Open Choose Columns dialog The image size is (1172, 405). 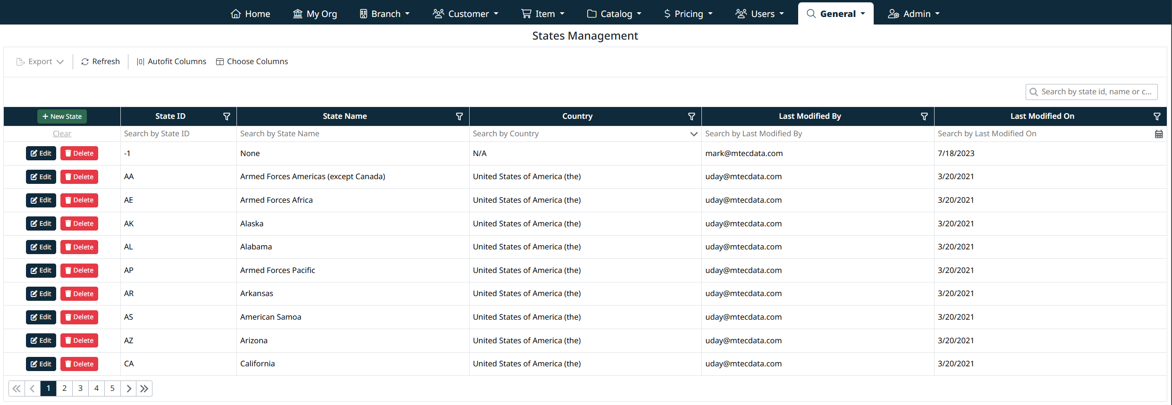coord(252,62)
